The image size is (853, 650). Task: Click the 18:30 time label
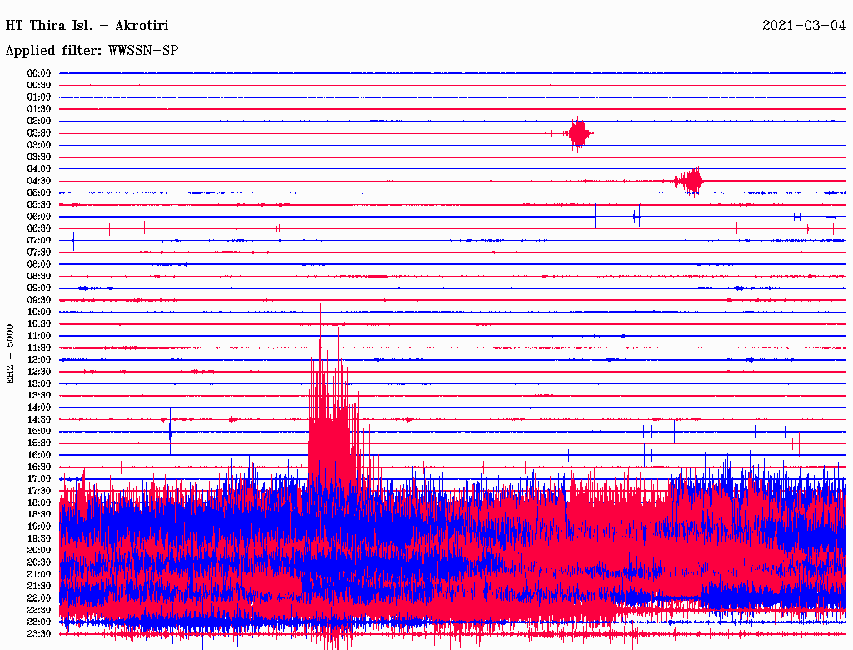click(x=39, y=515)
